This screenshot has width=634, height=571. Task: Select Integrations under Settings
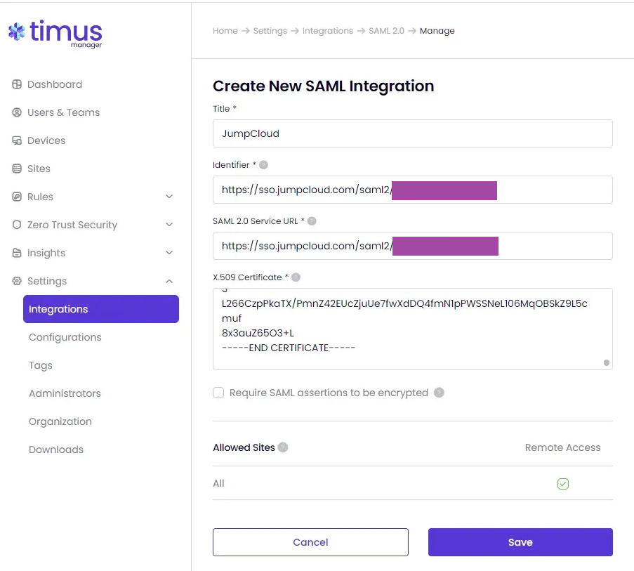point(101,309)
